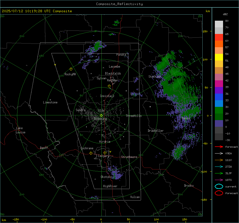Select yellow diamond marker below RedDeer

coord(109,86)
